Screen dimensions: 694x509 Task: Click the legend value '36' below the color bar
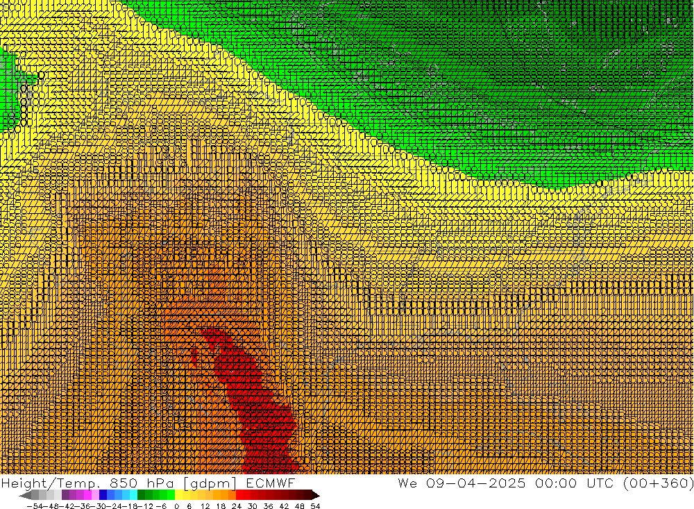[268, 506]
